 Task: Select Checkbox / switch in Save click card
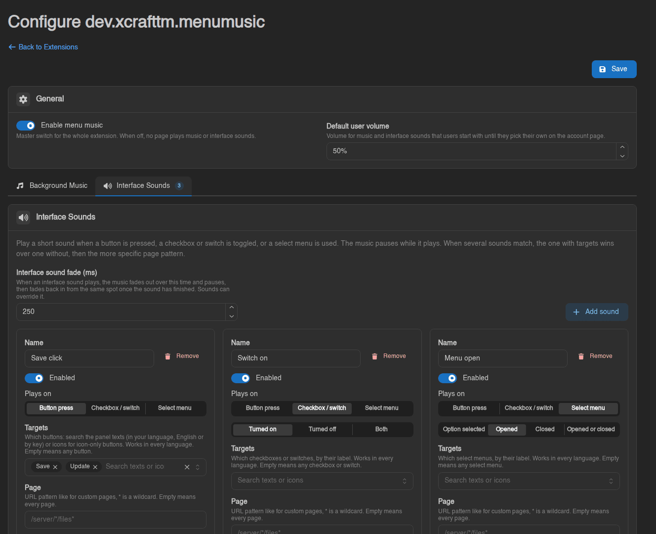click(x=116, y=408)
